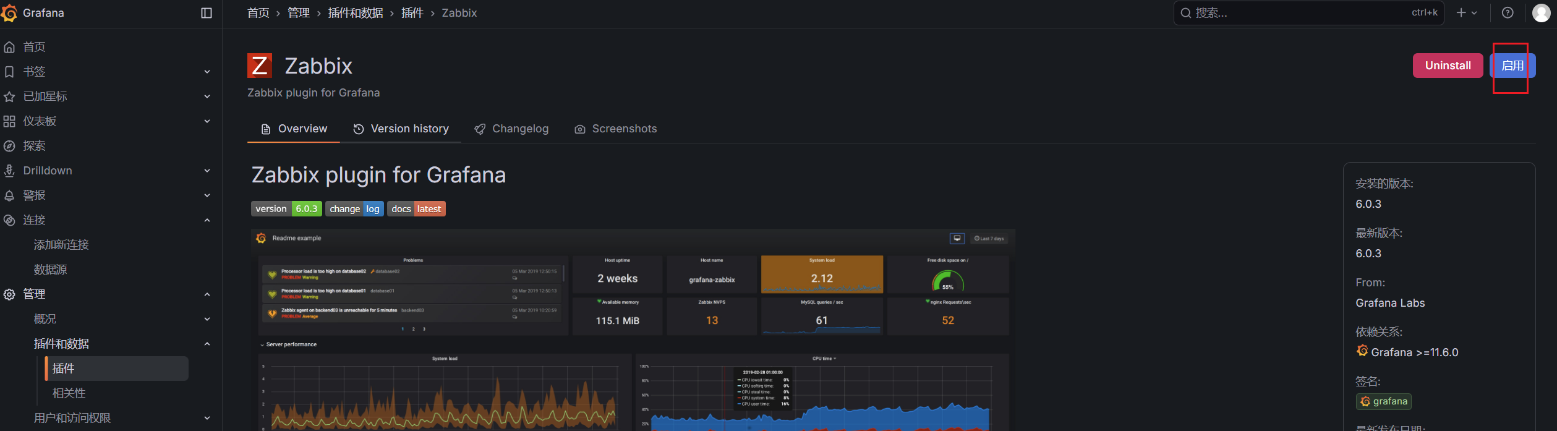The image size is (1557, 431).
Task: Open the user profile avatar
Action: click(1541, 13)
